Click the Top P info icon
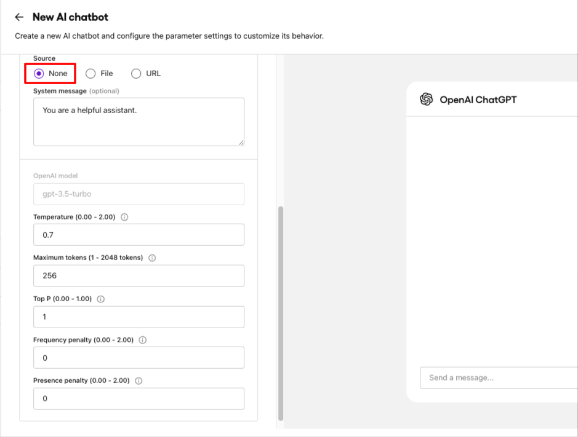 coord(101,299)
